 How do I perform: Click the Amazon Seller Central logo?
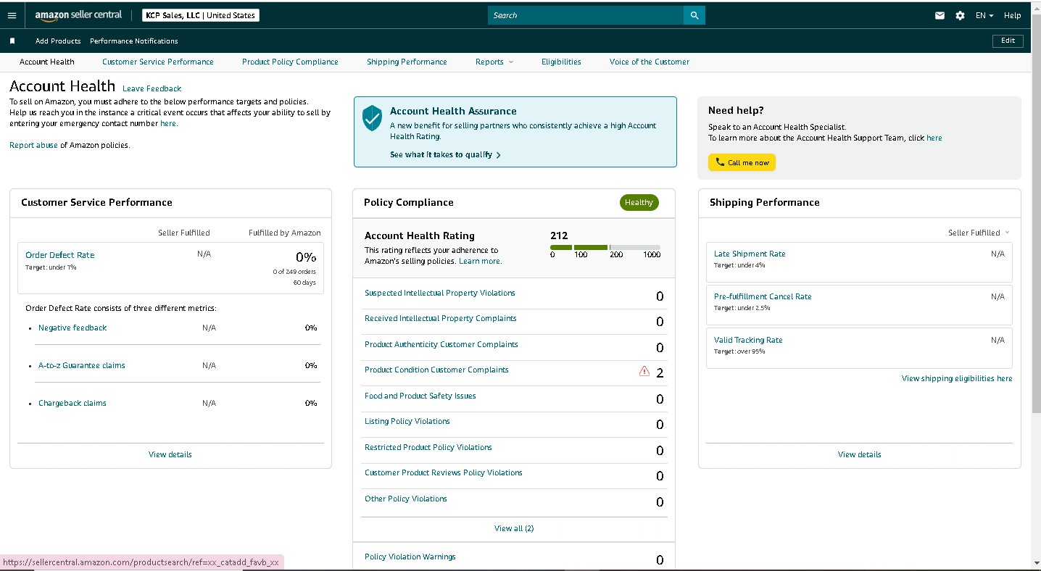(78, 15)
